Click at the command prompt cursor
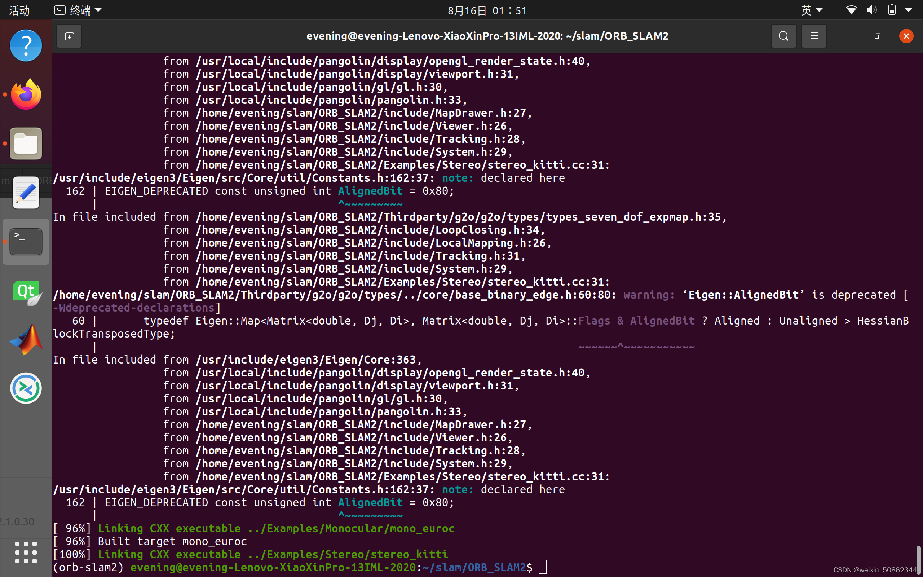 tap(542, 567)
